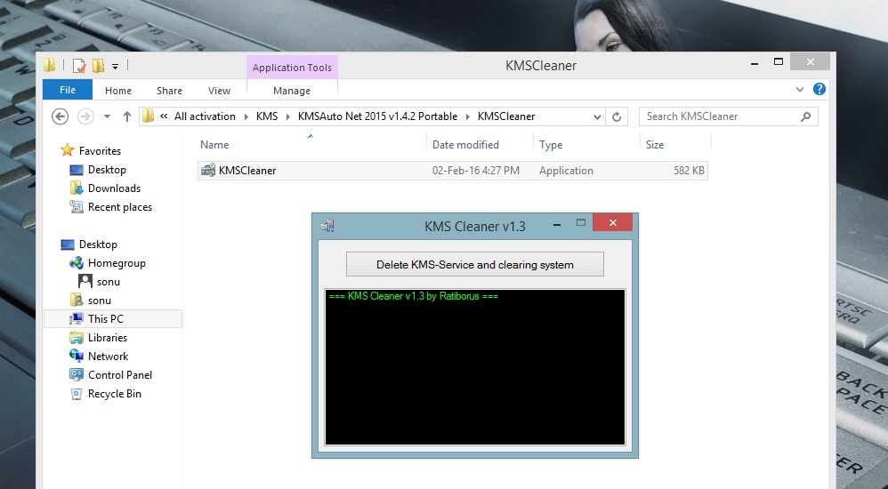
Task: Click the This PC computer icon
Action: click(x=76, y=319)
